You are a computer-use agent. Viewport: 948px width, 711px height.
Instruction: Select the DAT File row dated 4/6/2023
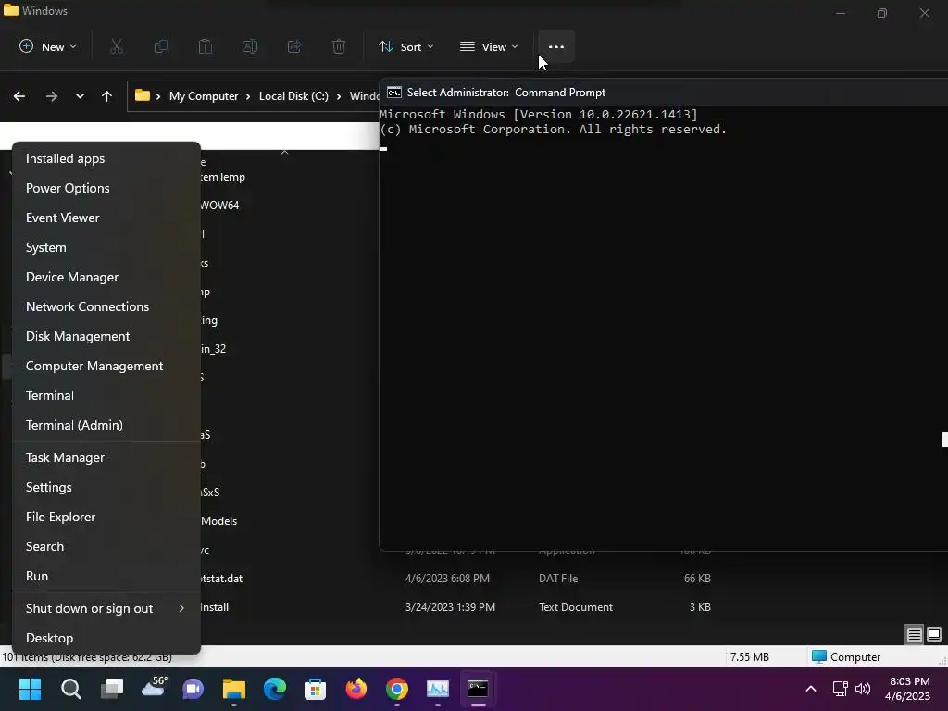pos(455,579)
